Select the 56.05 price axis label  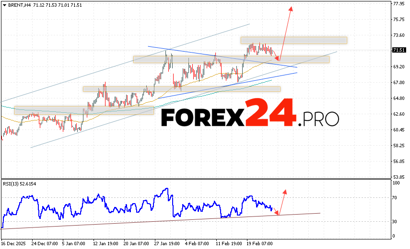[399, 162]
